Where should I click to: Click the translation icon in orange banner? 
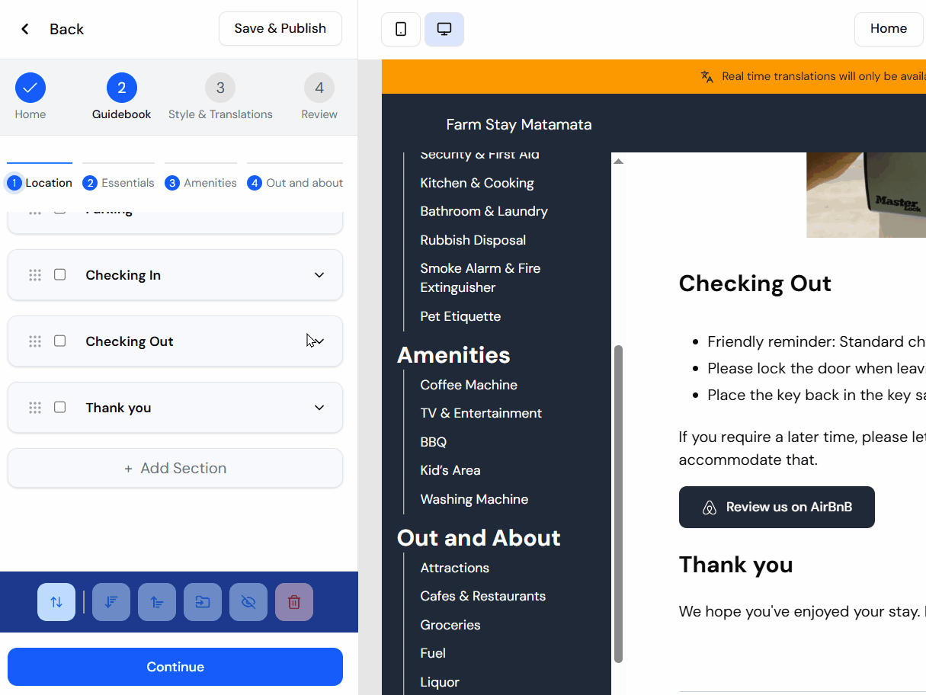707,76
